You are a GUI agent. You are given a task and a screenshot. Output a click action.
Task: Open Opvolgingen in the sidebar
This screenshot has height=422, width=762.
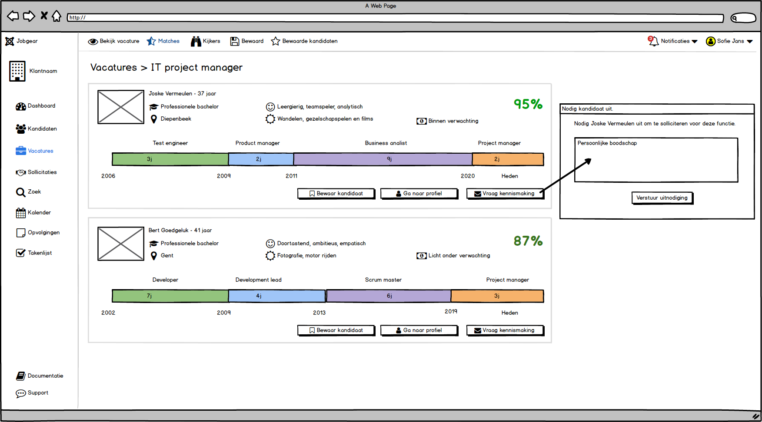click(x=38, y=233)
